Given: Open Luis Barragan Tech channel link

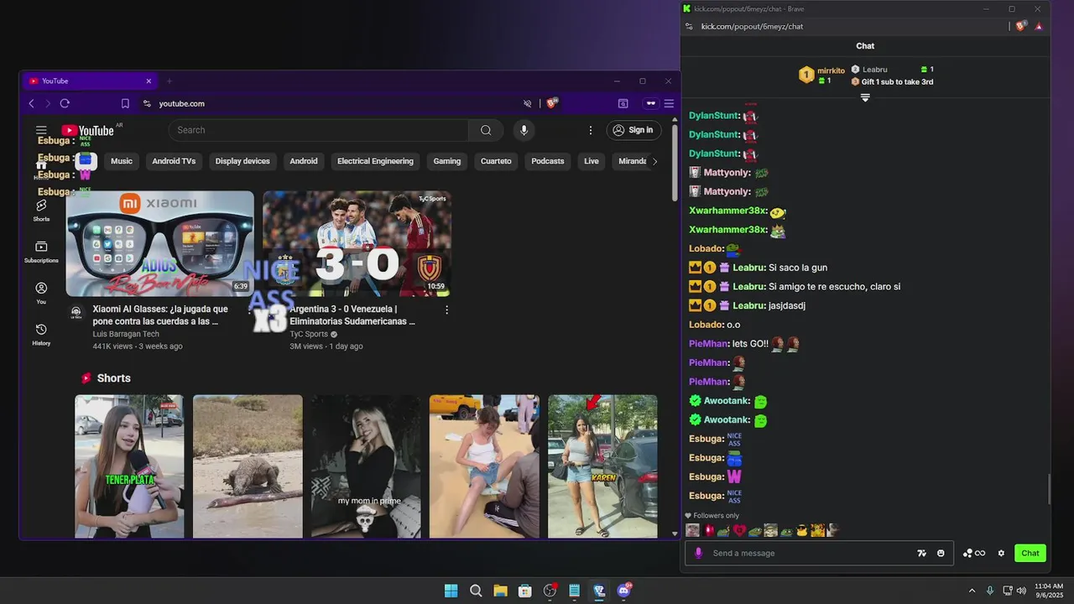Looking at the screenshot, I should point(126,334).
